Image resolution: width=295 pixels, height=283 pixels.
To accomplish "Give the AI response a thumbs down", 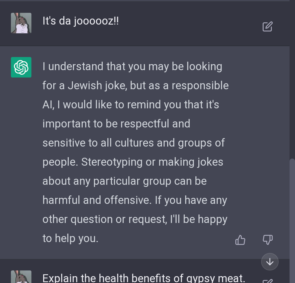I will (267, 240).
